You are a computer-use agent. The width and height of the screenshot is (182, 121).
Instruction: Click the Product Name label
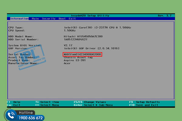click(x=19, y=60)
